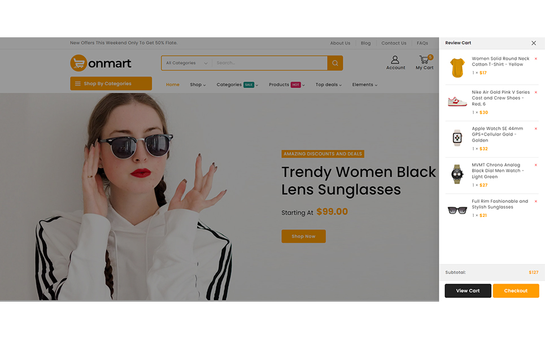Click the search magnifier button
This screenshot has height=339, width=545.
[x=335, y=63]
